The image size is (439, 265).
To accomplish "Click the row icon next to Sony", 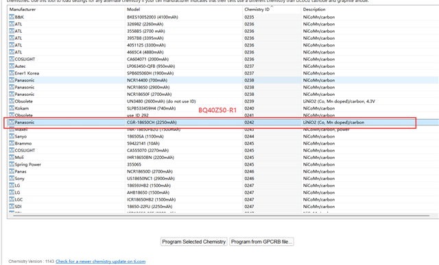I will [12, 178].
